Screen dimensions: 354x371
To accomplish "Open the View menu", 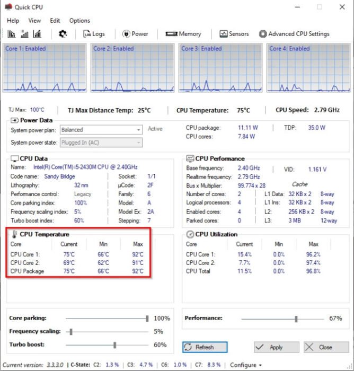I will click(x=34, y=21).
